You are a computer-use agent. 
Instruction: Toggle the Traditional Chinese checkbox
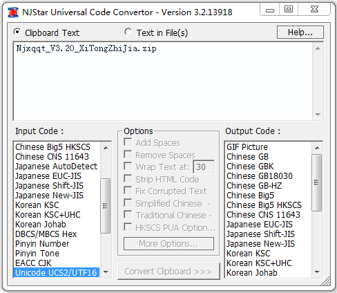click(x=128, y=215)
